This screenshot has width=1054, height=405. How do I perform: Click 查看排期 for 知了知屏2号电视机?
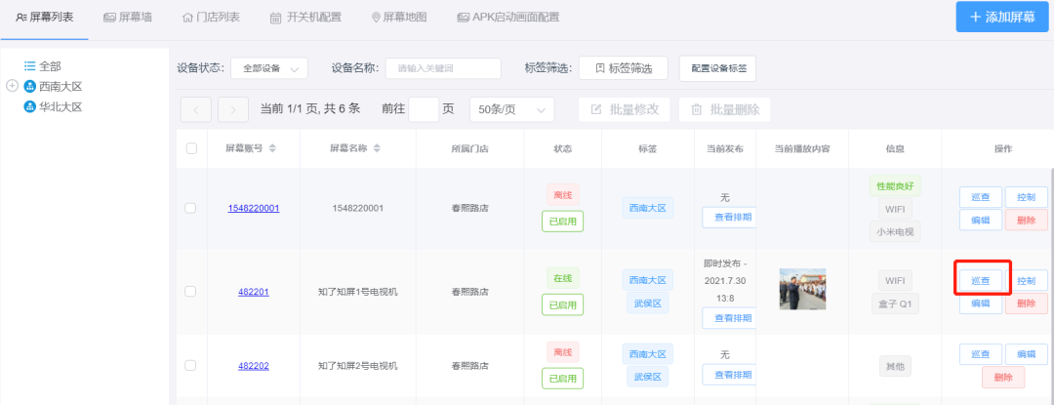pyautogui.click(x=729, y=374)
